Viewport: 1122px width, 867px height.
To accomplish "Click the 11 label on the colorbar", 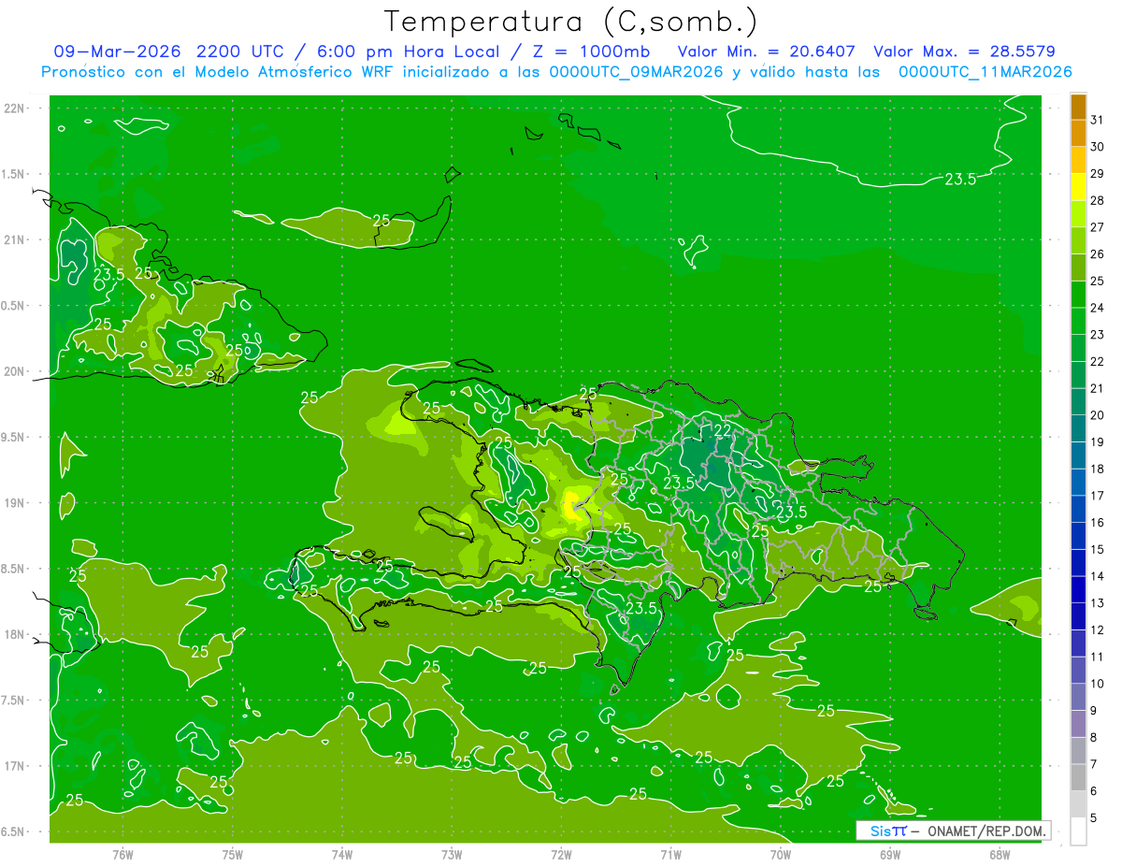I will tap(1097, 657).
